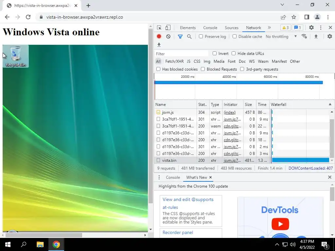Switch to the Elements tab
The height and width of the screenshot is (251, 335).
188,28
